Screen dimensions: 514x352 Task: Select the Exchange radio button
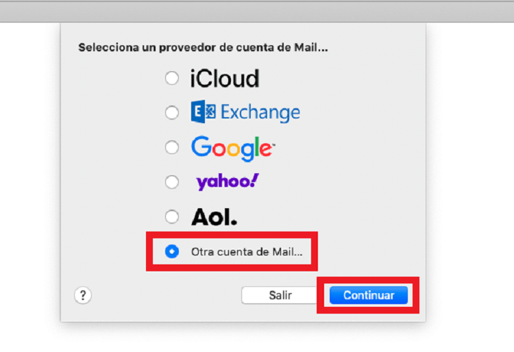pos(172,112)
